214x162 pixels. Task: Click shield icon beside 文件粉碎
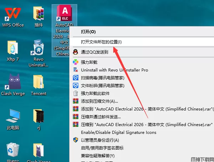(76, 86)
